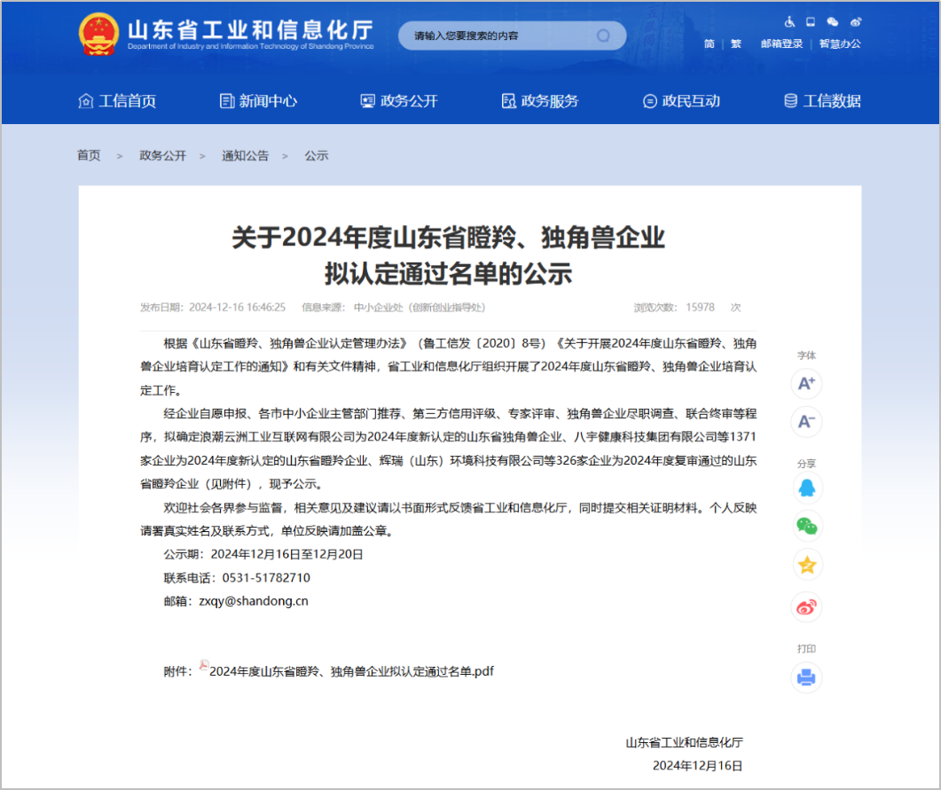Open the mobile version icon in header
The image size is (941, 790).
click(811, 21)
